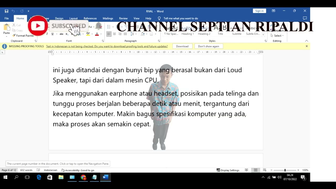The image size is (336, 189).
Task: Click the Undo arrow in the title bar
Action: click(13, 11)
